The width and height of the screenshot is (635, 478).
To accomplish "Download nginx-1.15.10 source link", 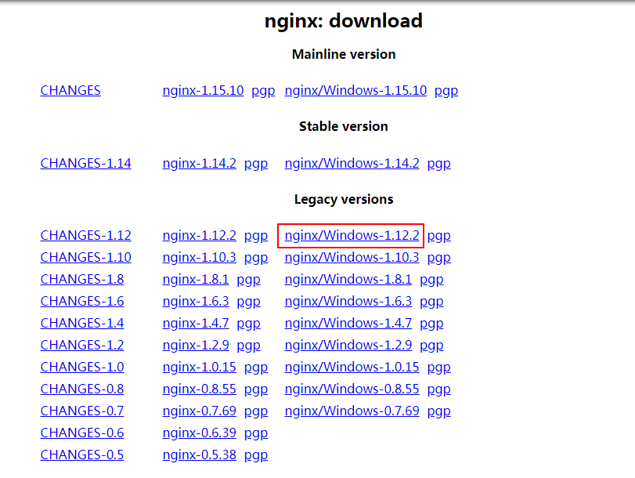I will (x=203, y=90).
